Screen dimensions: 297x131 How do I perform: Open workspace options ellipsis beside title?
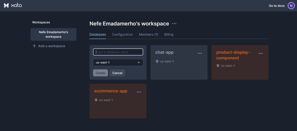[174, 24]
